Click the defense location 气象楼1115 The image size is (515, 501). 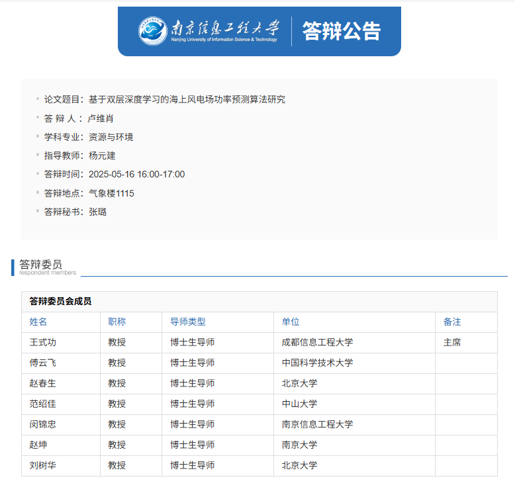pos(111,193)
